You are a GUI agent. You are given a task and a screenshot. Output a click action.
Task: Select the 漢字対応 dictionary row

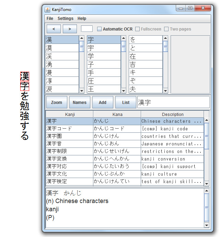click(125, 167)
